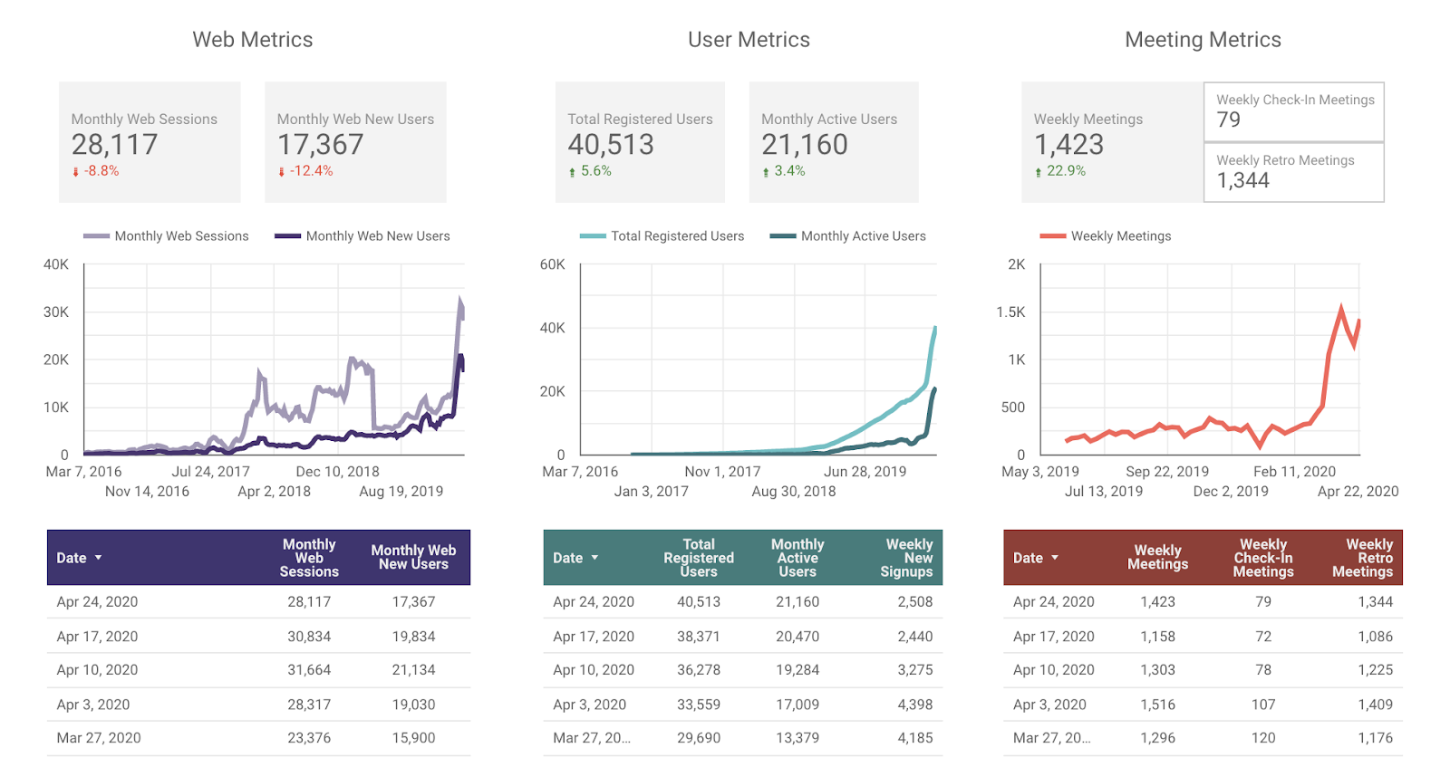Click the 17,009 active users cell
The image size is (1450, 767).
point(797,705)
